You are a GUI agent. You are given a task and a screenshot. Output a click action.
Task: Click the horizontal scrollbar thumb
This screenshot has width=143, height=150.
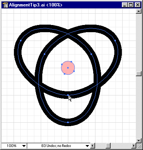click(x=108, y=146)
